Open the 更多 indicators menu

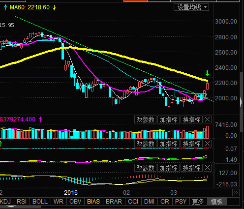[198, 202]
